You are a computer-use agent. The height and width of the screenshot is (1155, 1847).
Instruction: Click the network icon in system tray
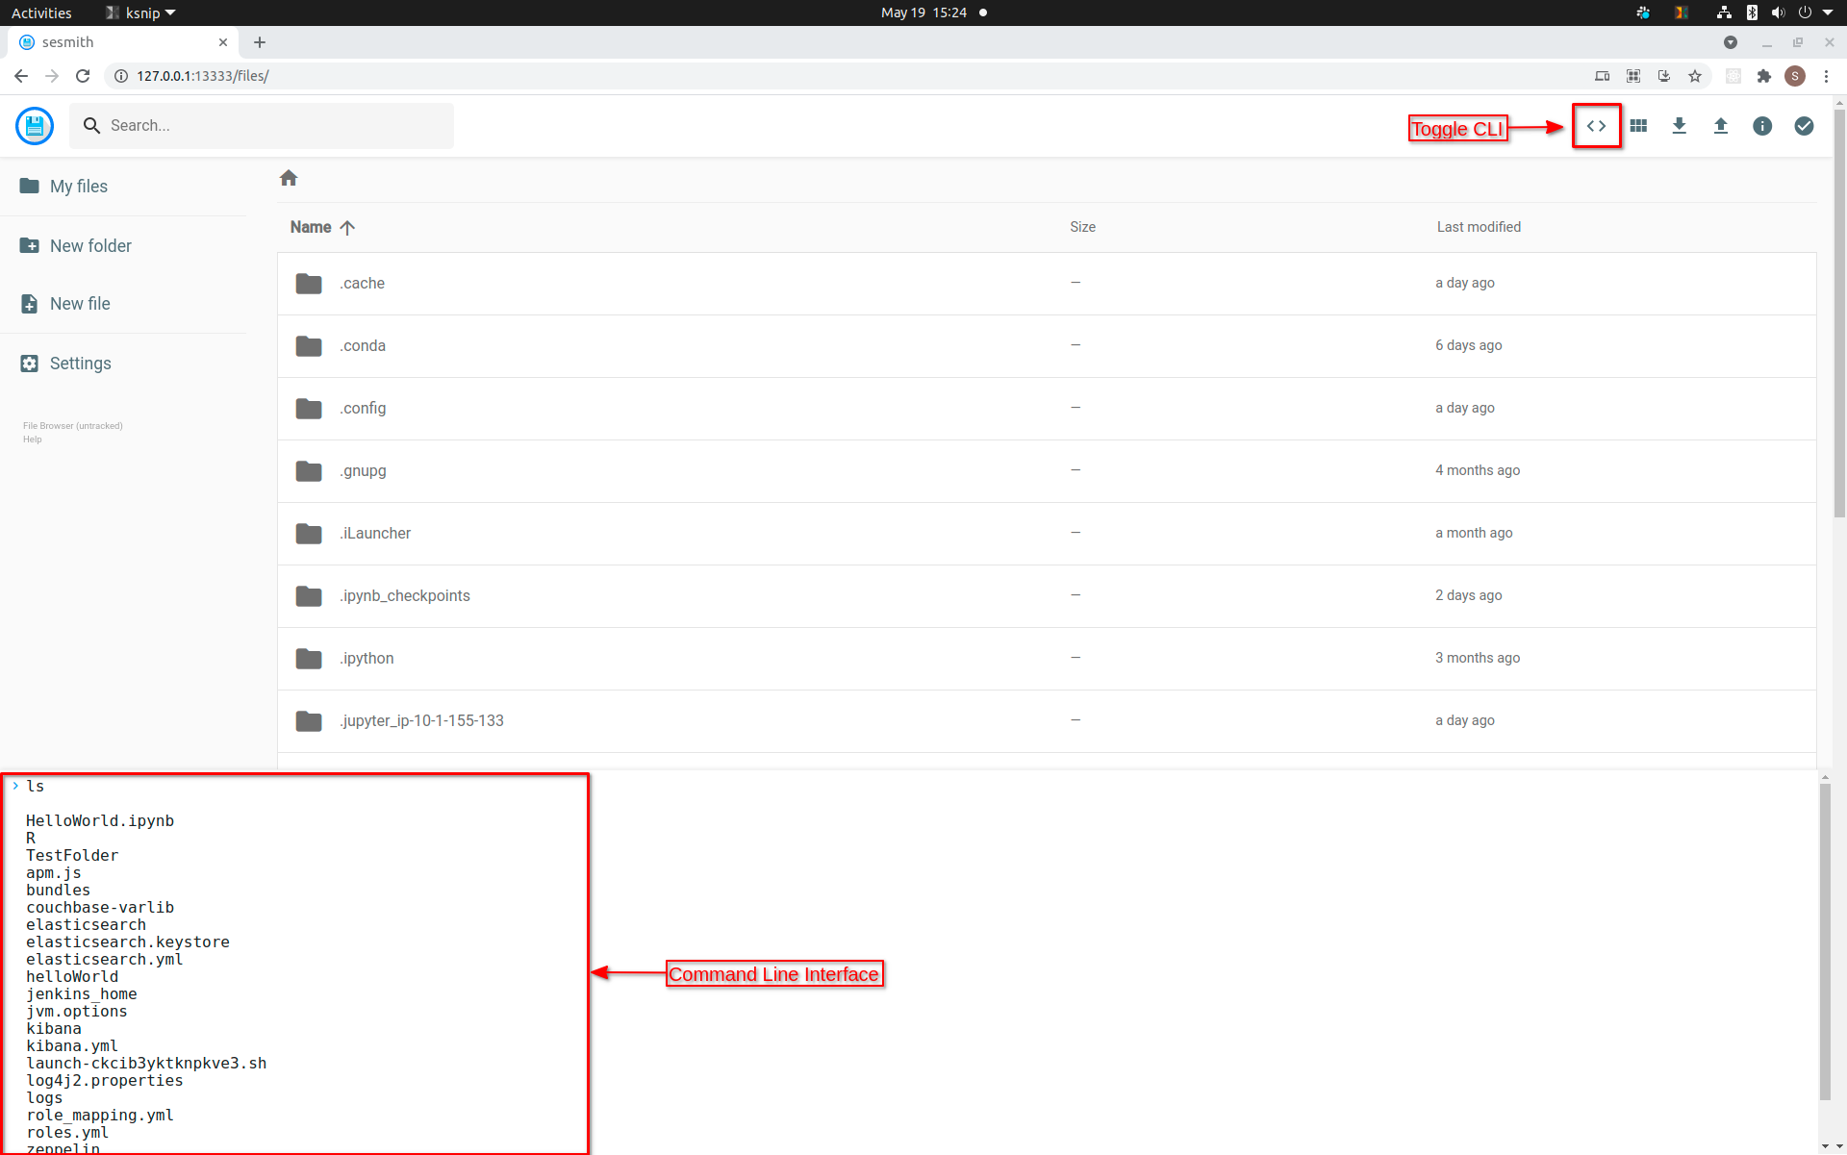pyautogui.click(x=1724, y=13)
